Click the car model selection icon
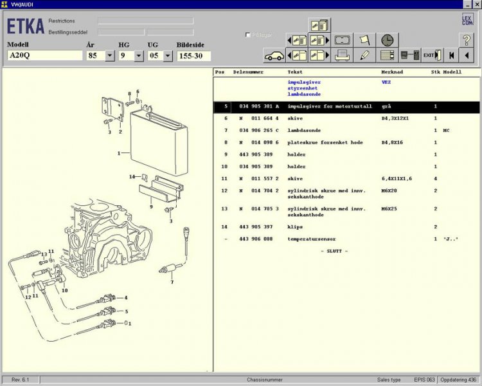The width and height of the screenshot is (482, 386). 274,55
